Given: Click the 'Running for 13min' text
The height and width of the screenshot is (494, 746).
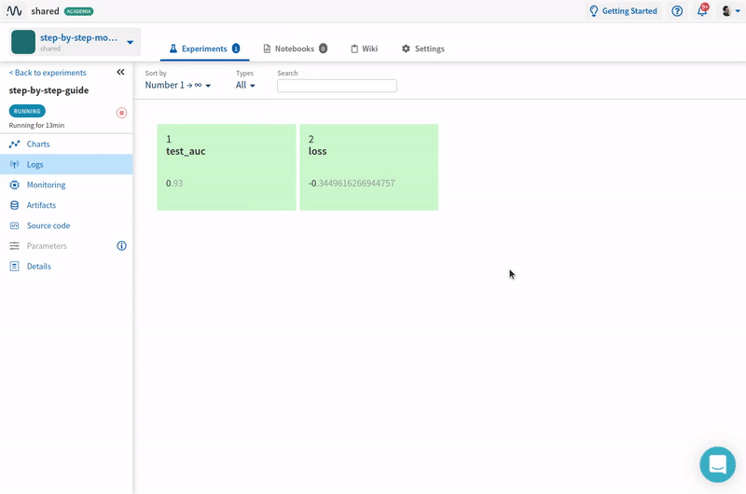Looking at the screenshot, I should [x=36, y=126].
